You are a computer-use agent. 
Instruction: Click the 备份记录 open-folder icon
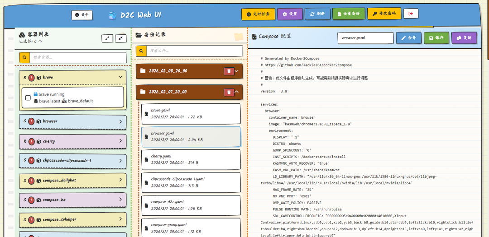point(139,35)
